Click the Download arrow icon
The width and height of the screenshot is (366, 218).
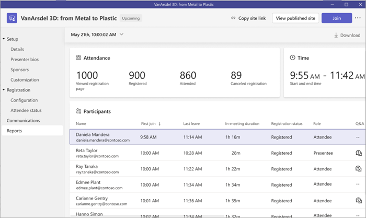(336, 36)
